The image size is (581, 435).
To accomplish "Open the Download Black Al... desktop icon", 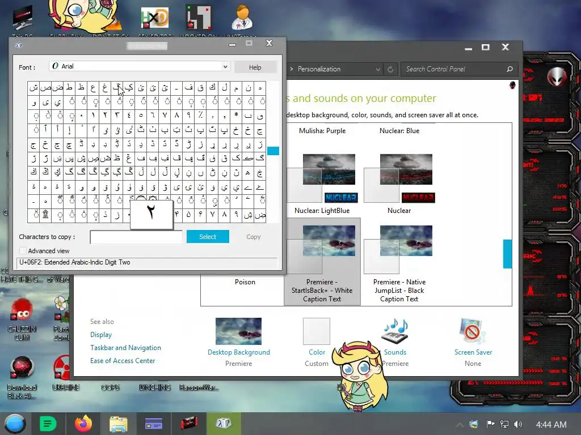I will click(x=22, y=368).
